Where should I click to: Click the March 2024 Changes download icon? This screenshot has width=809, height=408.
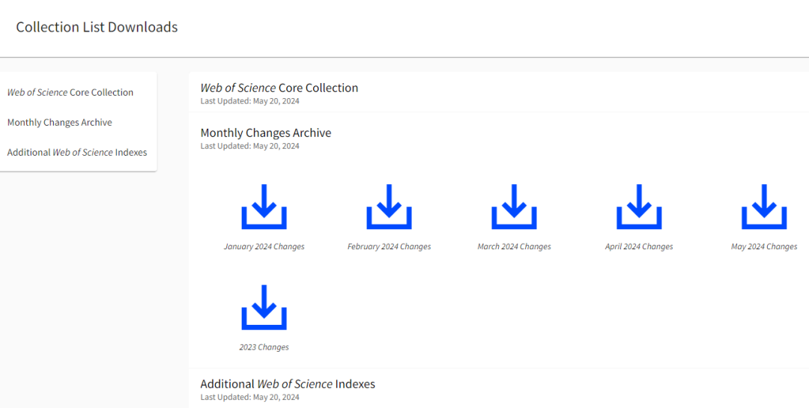514,207
